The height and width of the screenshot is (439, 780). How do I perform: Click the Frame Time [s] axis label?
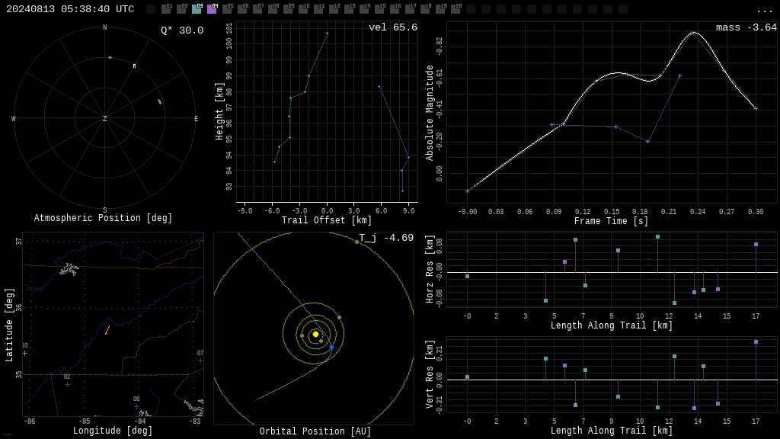coord(612,220)
